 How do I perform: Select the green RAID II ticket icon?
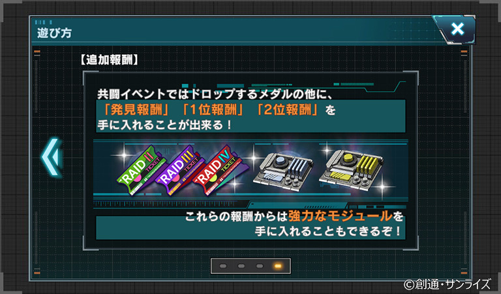click(x=142, y=169)
